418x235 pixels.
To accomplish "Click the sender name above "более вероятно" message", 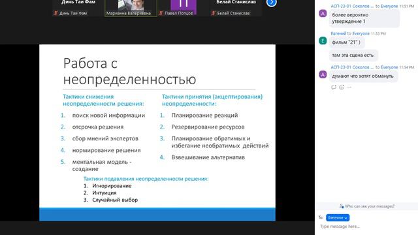I will (x=352, y=6).
